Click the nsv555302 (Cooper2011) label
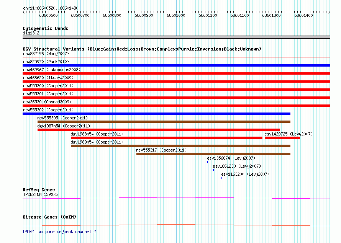341x243 pixels. click(48, 110)
